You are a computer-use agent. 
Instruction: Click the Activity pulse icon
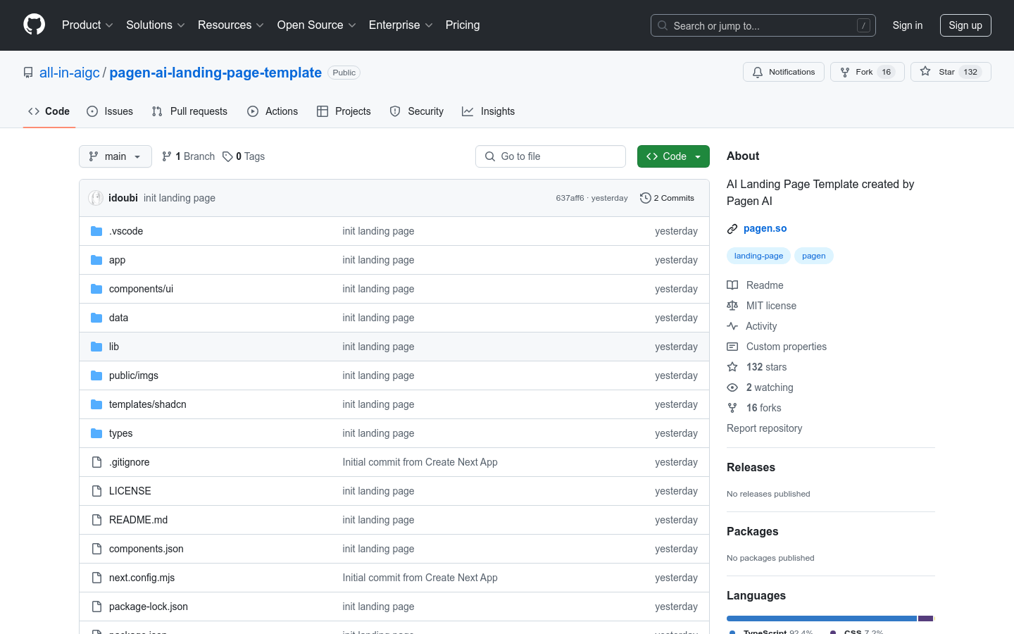tap(732, 325)
